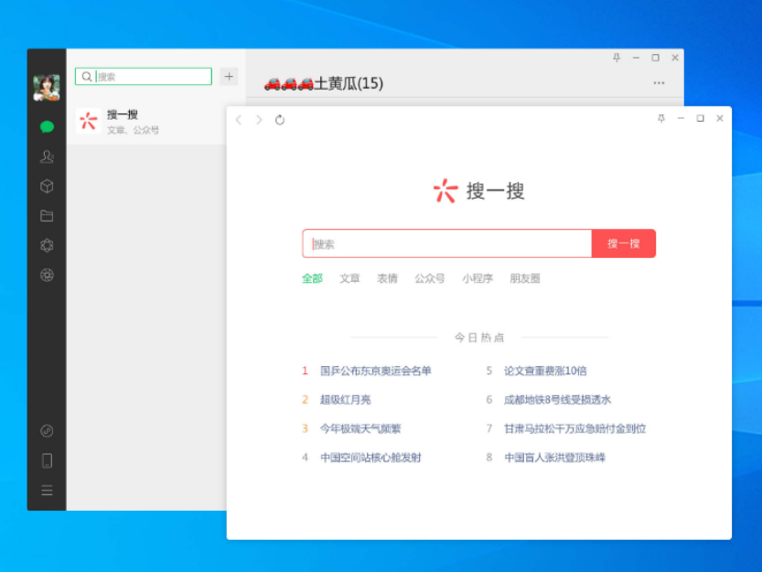Select the 公众号 filter tab
This screenshot has height=572, width=762.
(430, 278)
